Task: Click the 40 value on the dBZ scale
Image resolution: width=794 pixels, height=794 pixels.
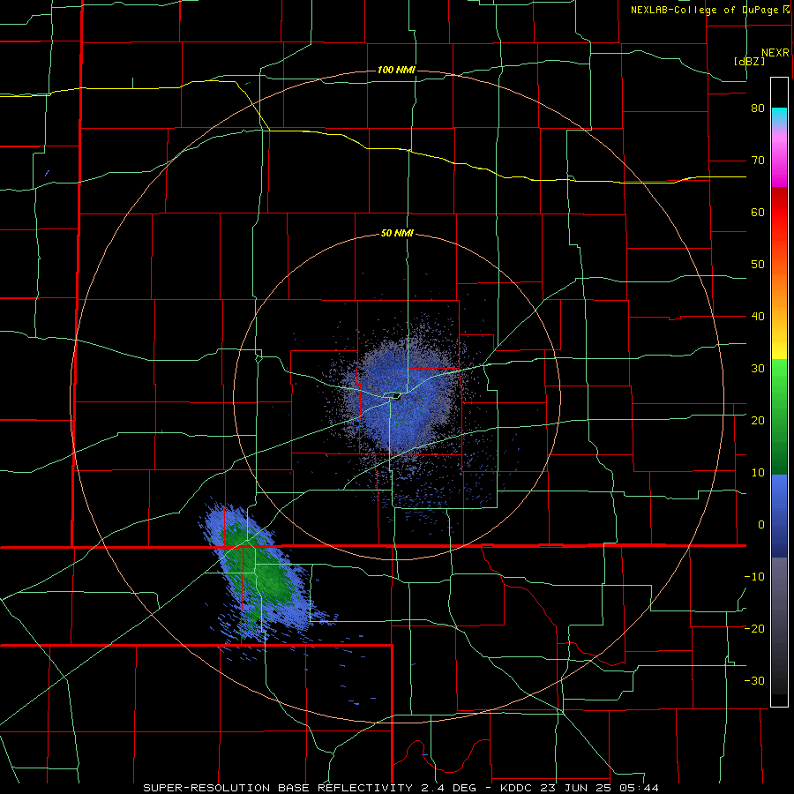Action: pos(758,317)
